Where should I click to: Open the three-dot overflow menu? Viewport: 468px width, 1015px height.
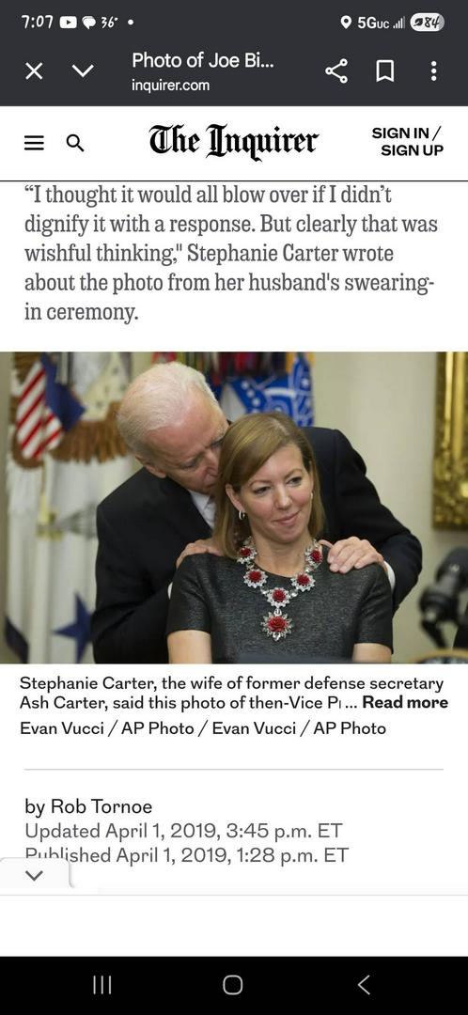433,70
